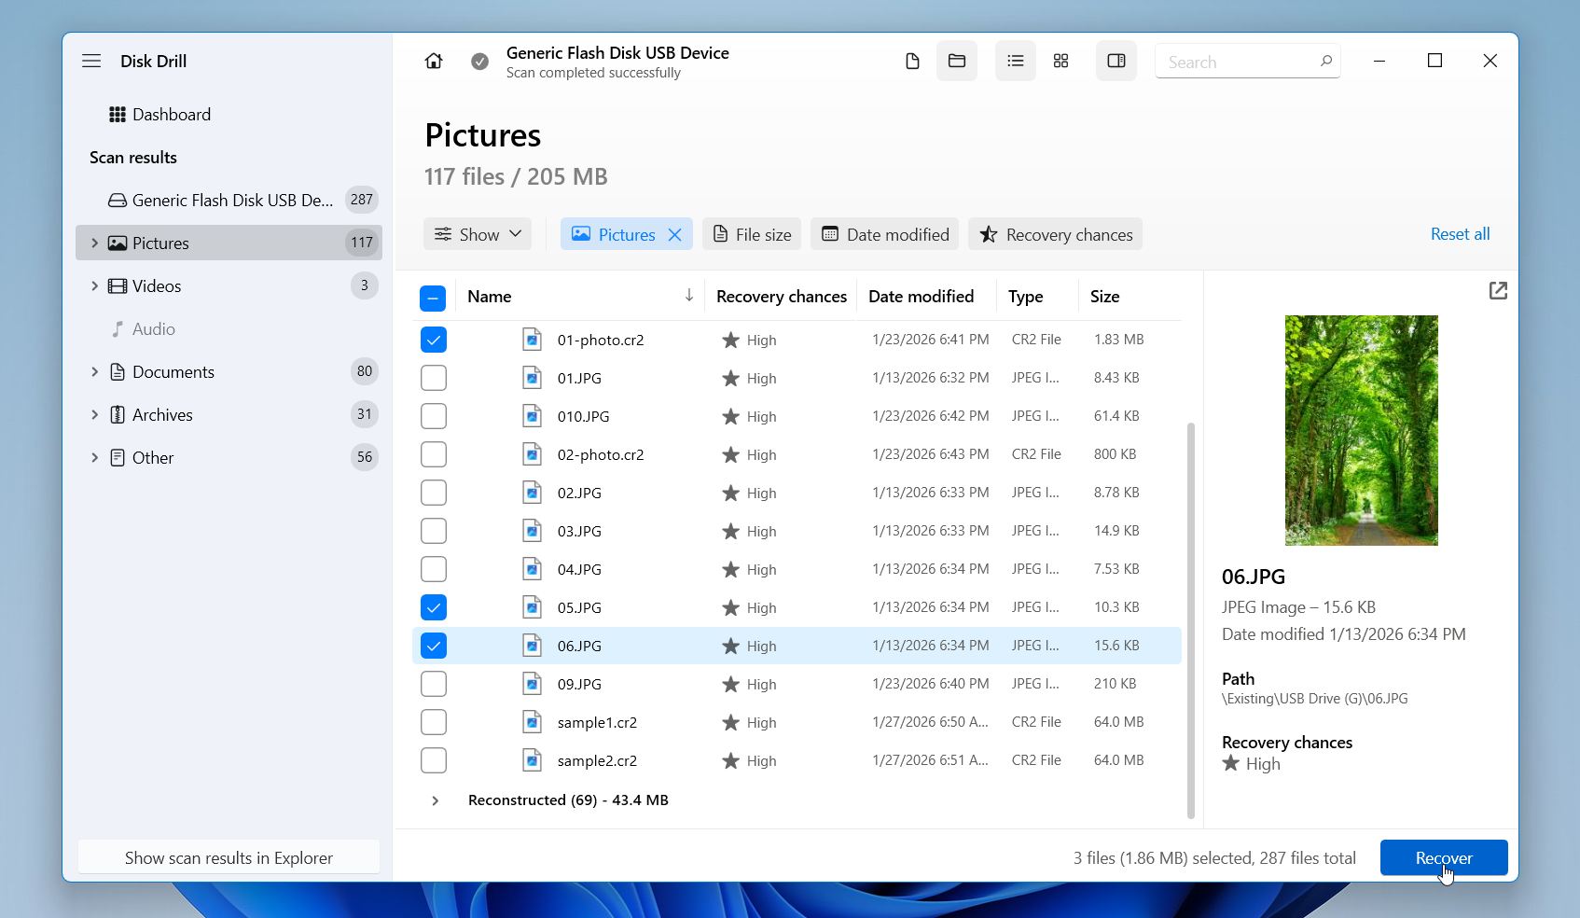This screenshot has height=918, width=1580.
Task: Select the Videos scan results category
Action: 157,285
